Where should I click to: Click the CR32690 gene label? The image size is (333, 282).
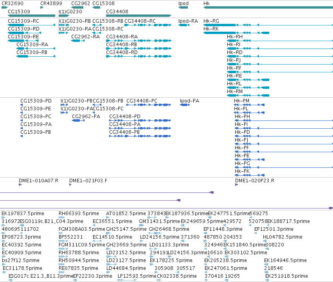coord(13,4)
